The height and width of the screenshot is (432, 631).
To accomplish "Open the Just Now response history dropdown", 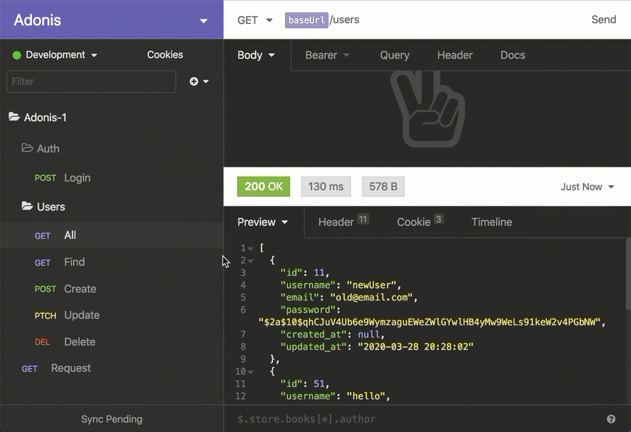I will (x=587, y=187).
